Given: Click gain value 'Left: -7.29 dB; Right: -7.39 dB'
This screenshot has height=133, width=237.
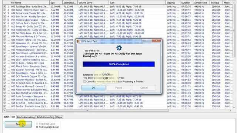Looking at the screenshot, I should coord(126,100).
